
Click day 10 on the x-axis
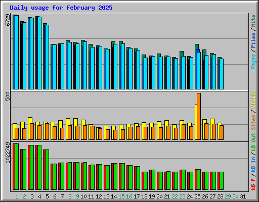coord(83,196)
